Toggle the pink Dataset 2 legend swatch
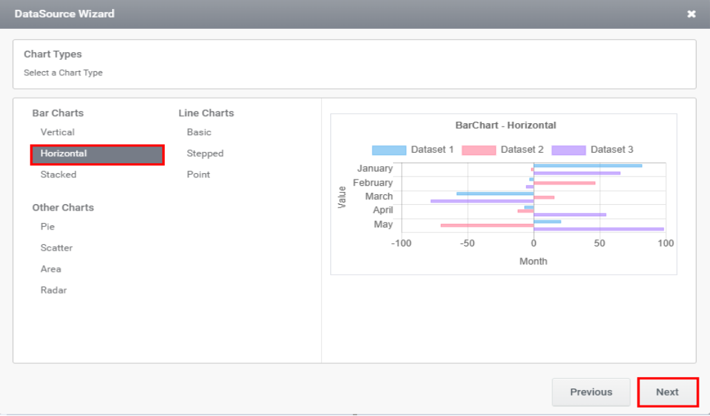 [478, 150]
